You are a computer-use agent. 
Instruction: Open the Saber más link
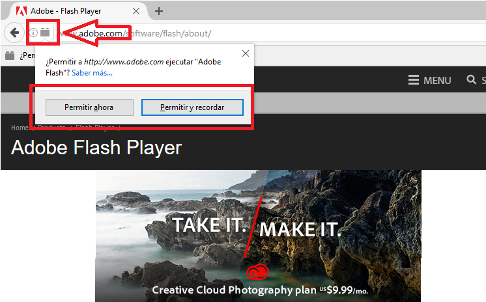tap(92, 73)
